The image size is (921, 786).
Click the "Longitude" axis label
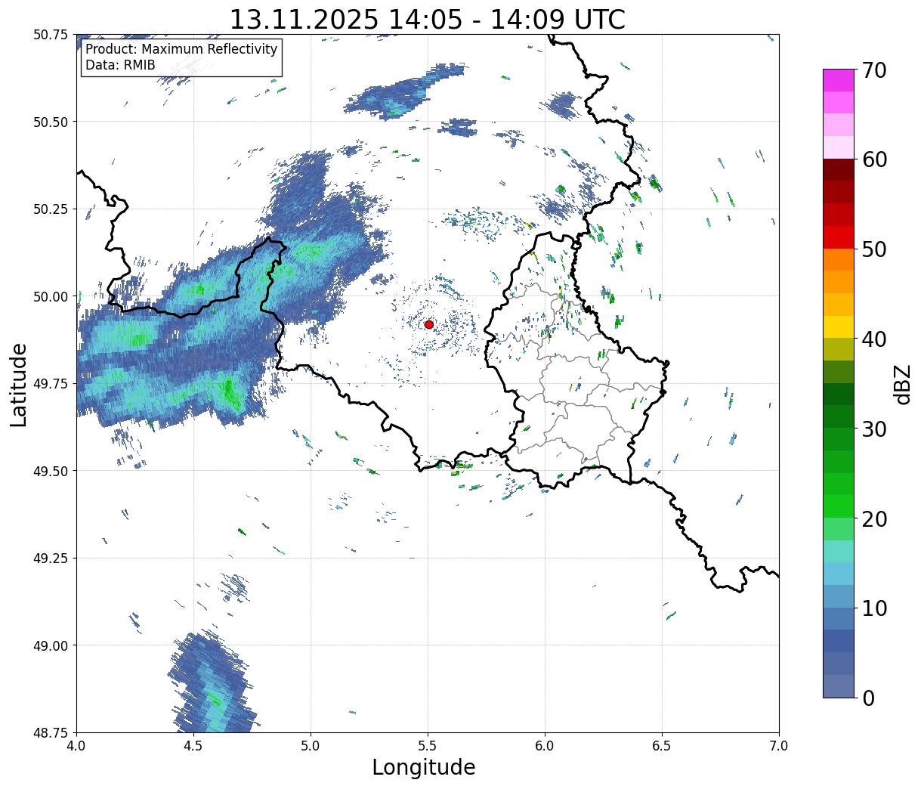click(424, 767)
